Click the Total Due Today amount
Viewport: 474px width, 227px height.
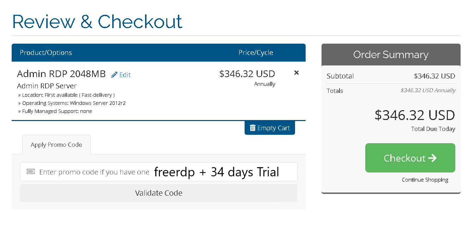(415, 115)
